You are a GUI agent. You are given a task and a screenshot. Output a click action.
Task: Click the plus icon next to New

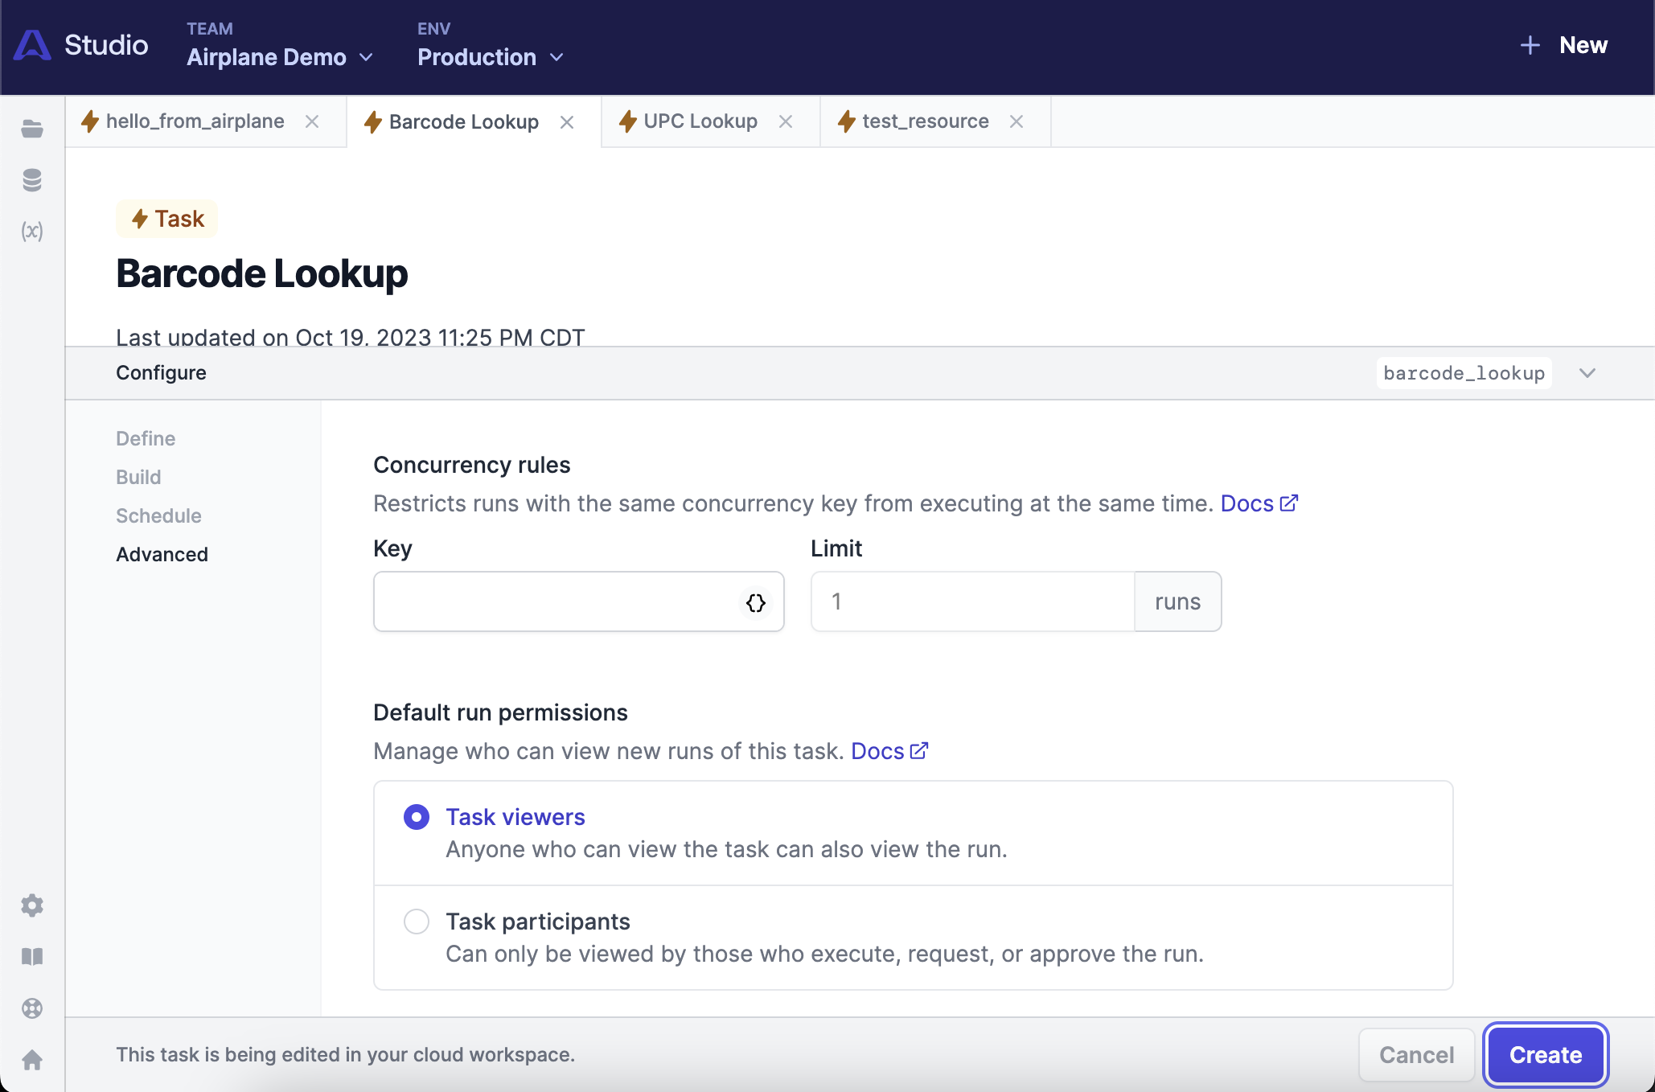click(x=1530, y=45)
